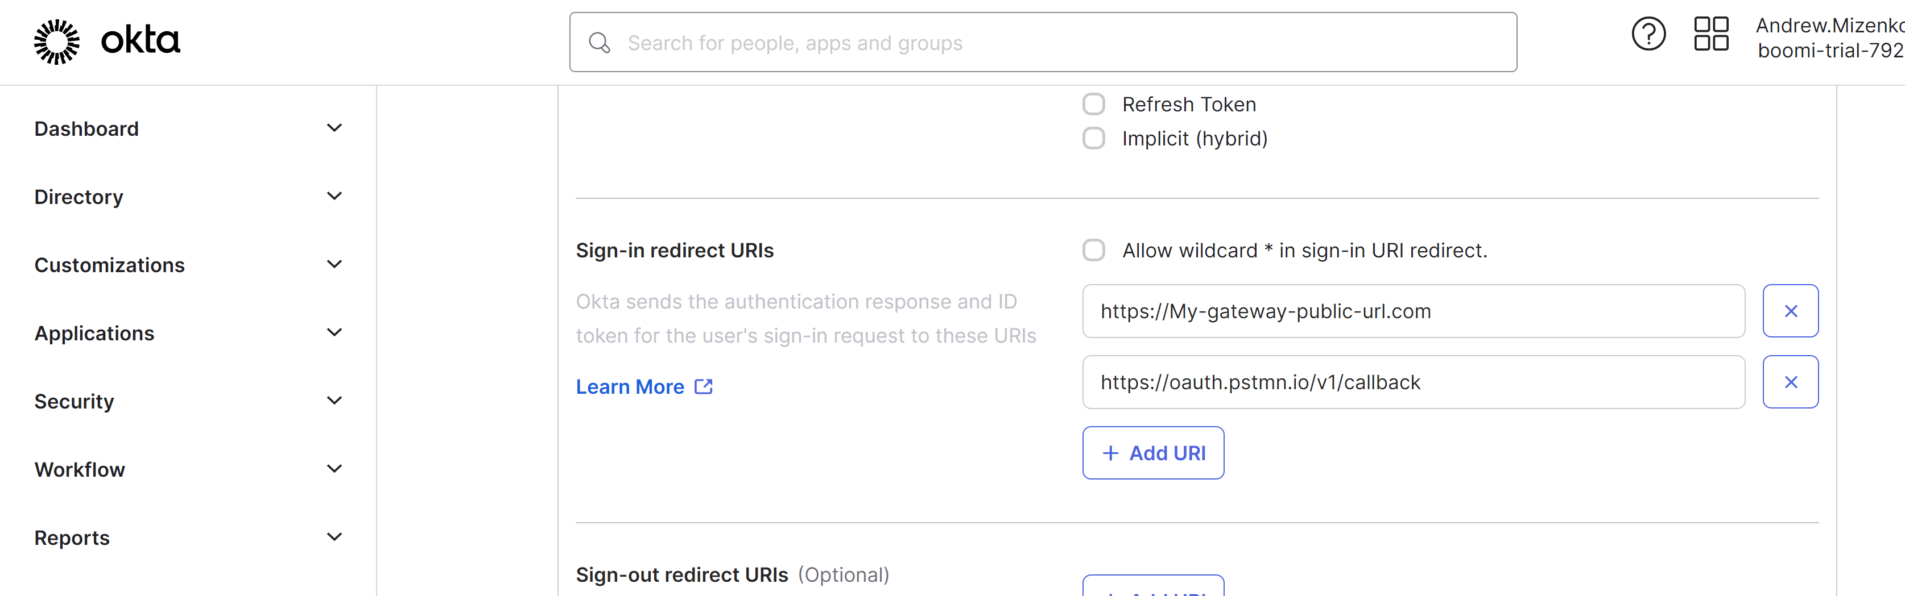The height and width of the screenshot is (596, 1905).
Task: Collapse the Dashboard chevron icon
Action: (x=334, y=128)
